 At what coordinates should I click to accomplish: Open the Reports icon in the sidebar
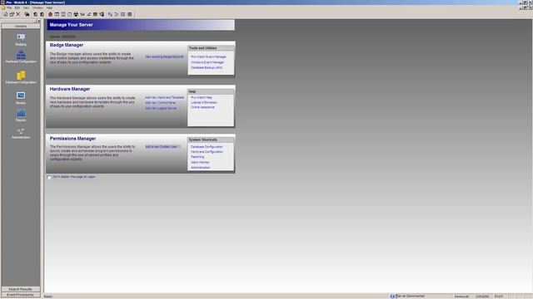coord(21,115)
